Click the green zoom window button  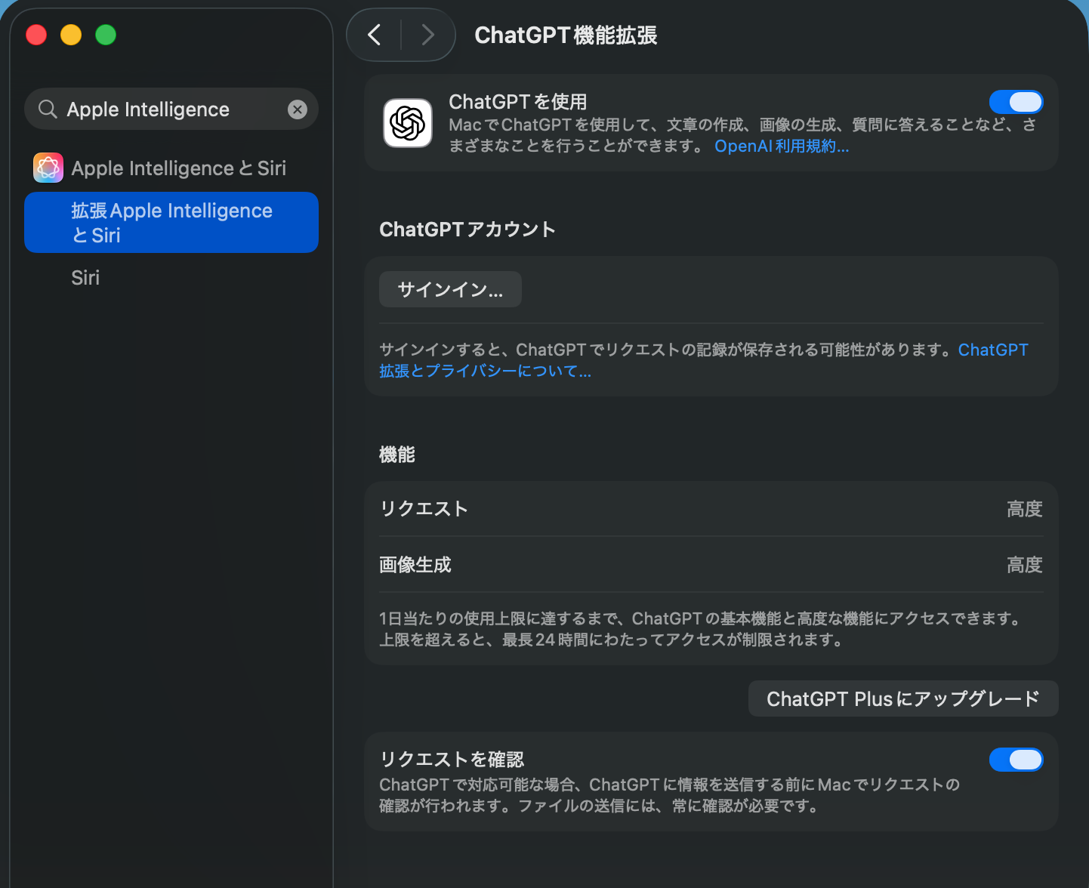point(106,35)
